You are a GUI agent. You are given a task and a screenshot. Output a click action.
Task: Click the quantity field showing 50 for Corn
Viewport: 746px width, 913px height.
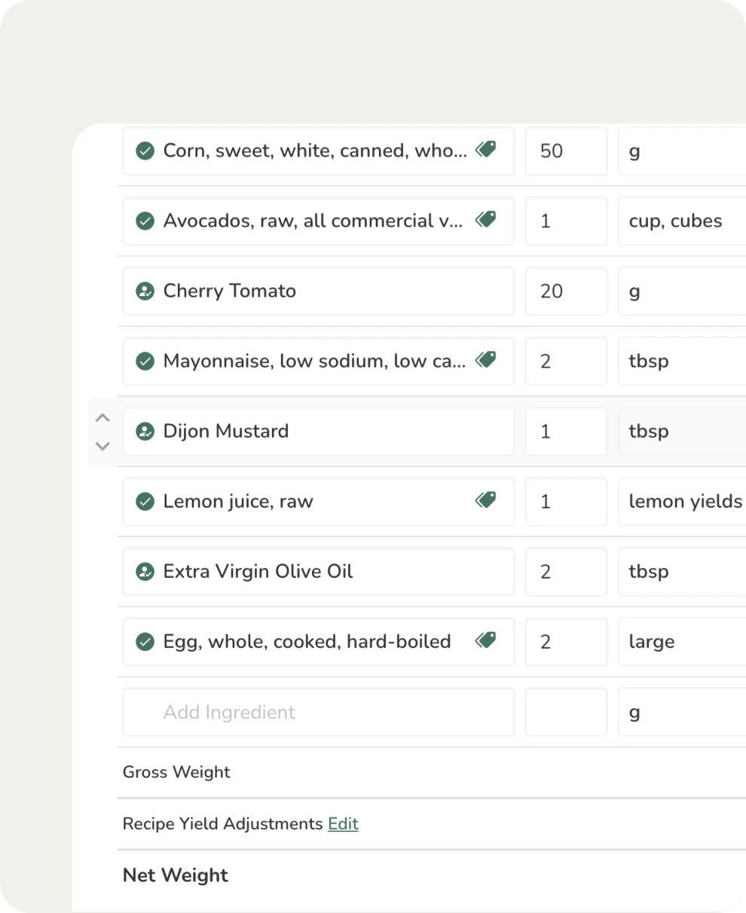(x=566, y=151)
